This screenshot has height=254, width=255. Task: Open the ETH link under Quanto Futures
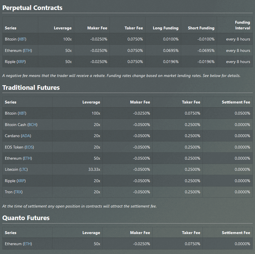(27, 244)
